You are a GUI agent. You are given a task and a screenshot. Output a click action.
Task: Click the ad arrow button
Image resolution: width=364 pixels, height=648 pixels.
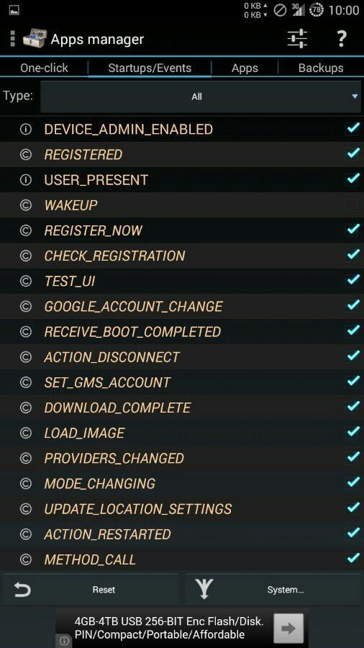(x=288, y=629)
